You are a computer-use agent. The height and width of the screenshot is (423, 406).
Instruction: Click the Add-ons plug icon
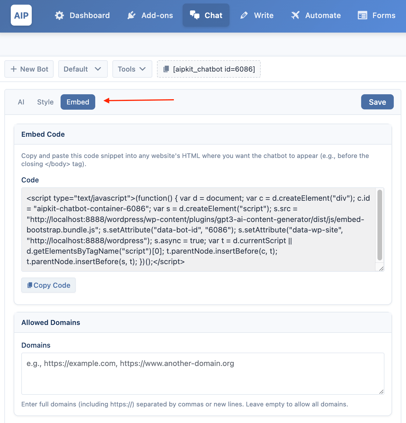tap(131, 15)
